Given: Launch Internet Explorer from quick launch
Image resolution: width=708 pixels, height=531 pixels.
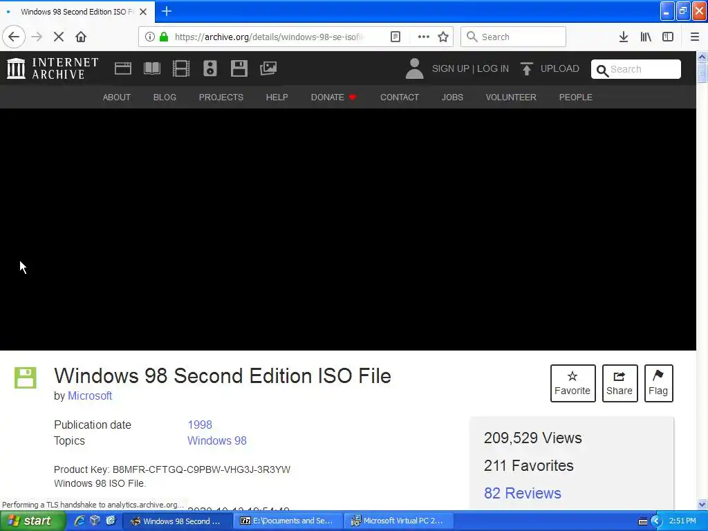Looking at the screenshot, I should click(x=80, y=521).
